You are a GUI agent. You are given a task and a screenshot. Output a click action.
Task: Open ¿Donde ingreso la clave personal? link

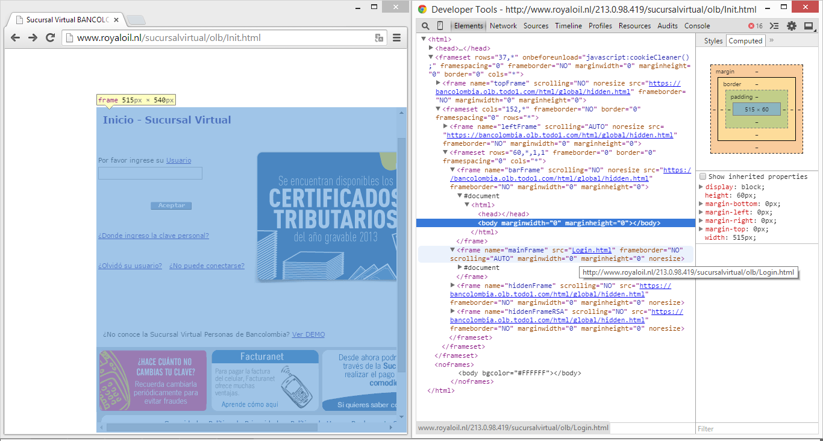[154, 236]
